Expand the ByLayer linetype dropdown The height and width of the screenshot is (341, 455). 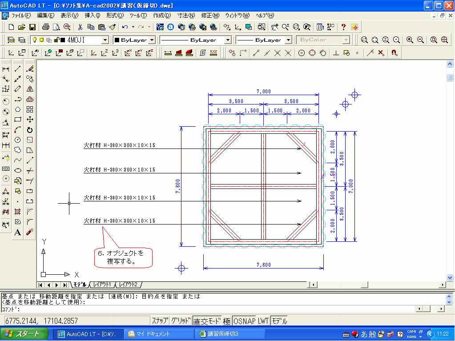[x=228, y=40]
